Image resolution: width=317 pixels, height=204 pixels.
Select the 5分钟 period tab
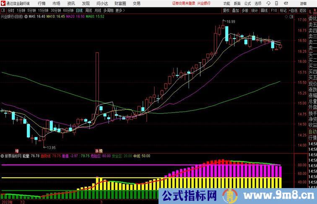31,10
